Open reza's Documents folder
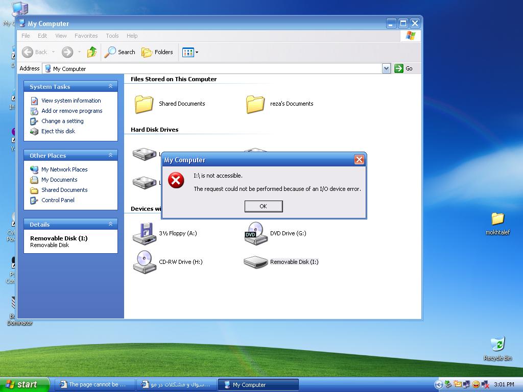Viewport: 523px width, 392px height. point(255,104)
